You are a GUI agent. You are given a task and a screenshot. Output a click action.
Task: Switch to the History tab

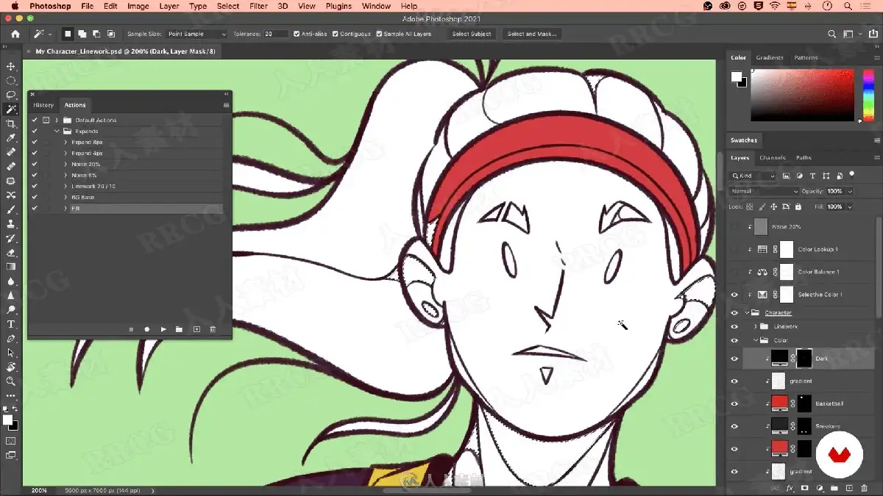coord(43,105)
